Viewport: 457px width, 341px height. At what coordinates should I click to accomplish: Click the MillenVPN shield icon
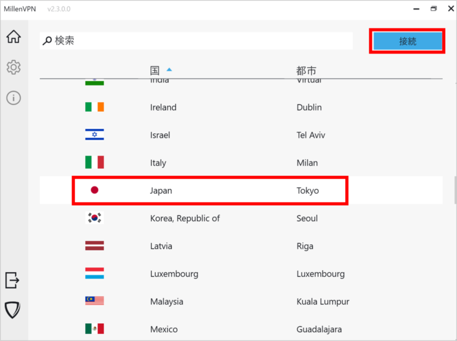pos(12,310)
